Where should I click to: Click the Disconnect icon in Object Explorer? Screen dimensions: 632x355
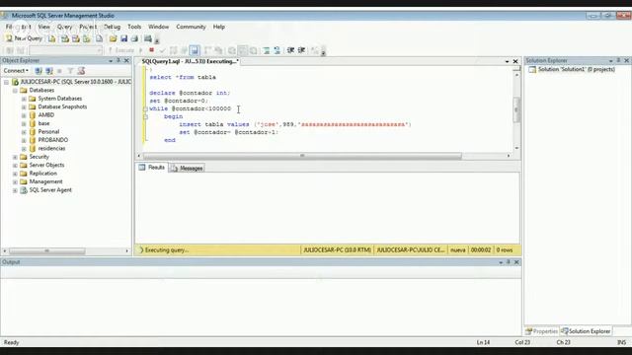coord(49,71)
